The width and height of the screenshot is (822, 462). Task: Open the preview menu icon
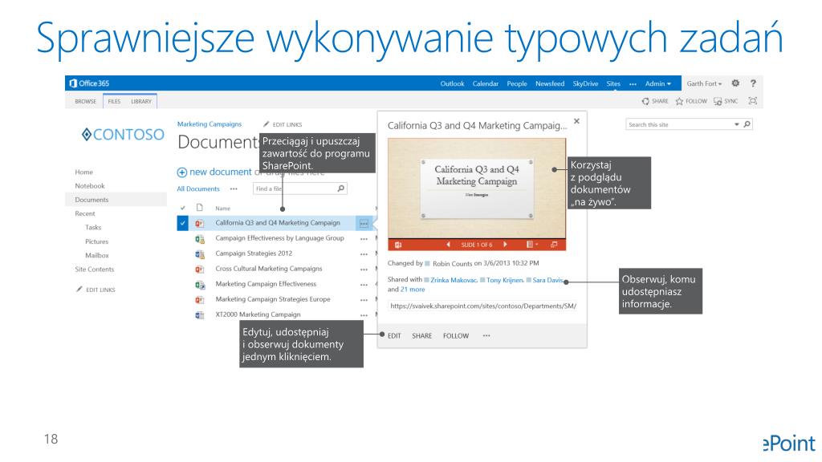click(x=531, y=245)
